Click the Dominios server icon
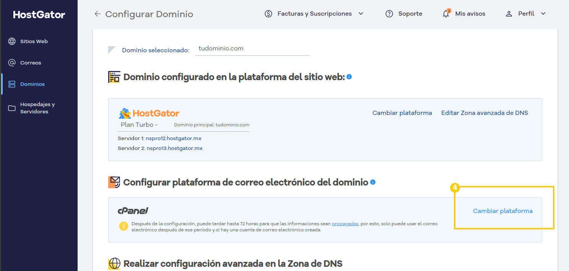The image size is (569, 271). [x=12, y=84]
